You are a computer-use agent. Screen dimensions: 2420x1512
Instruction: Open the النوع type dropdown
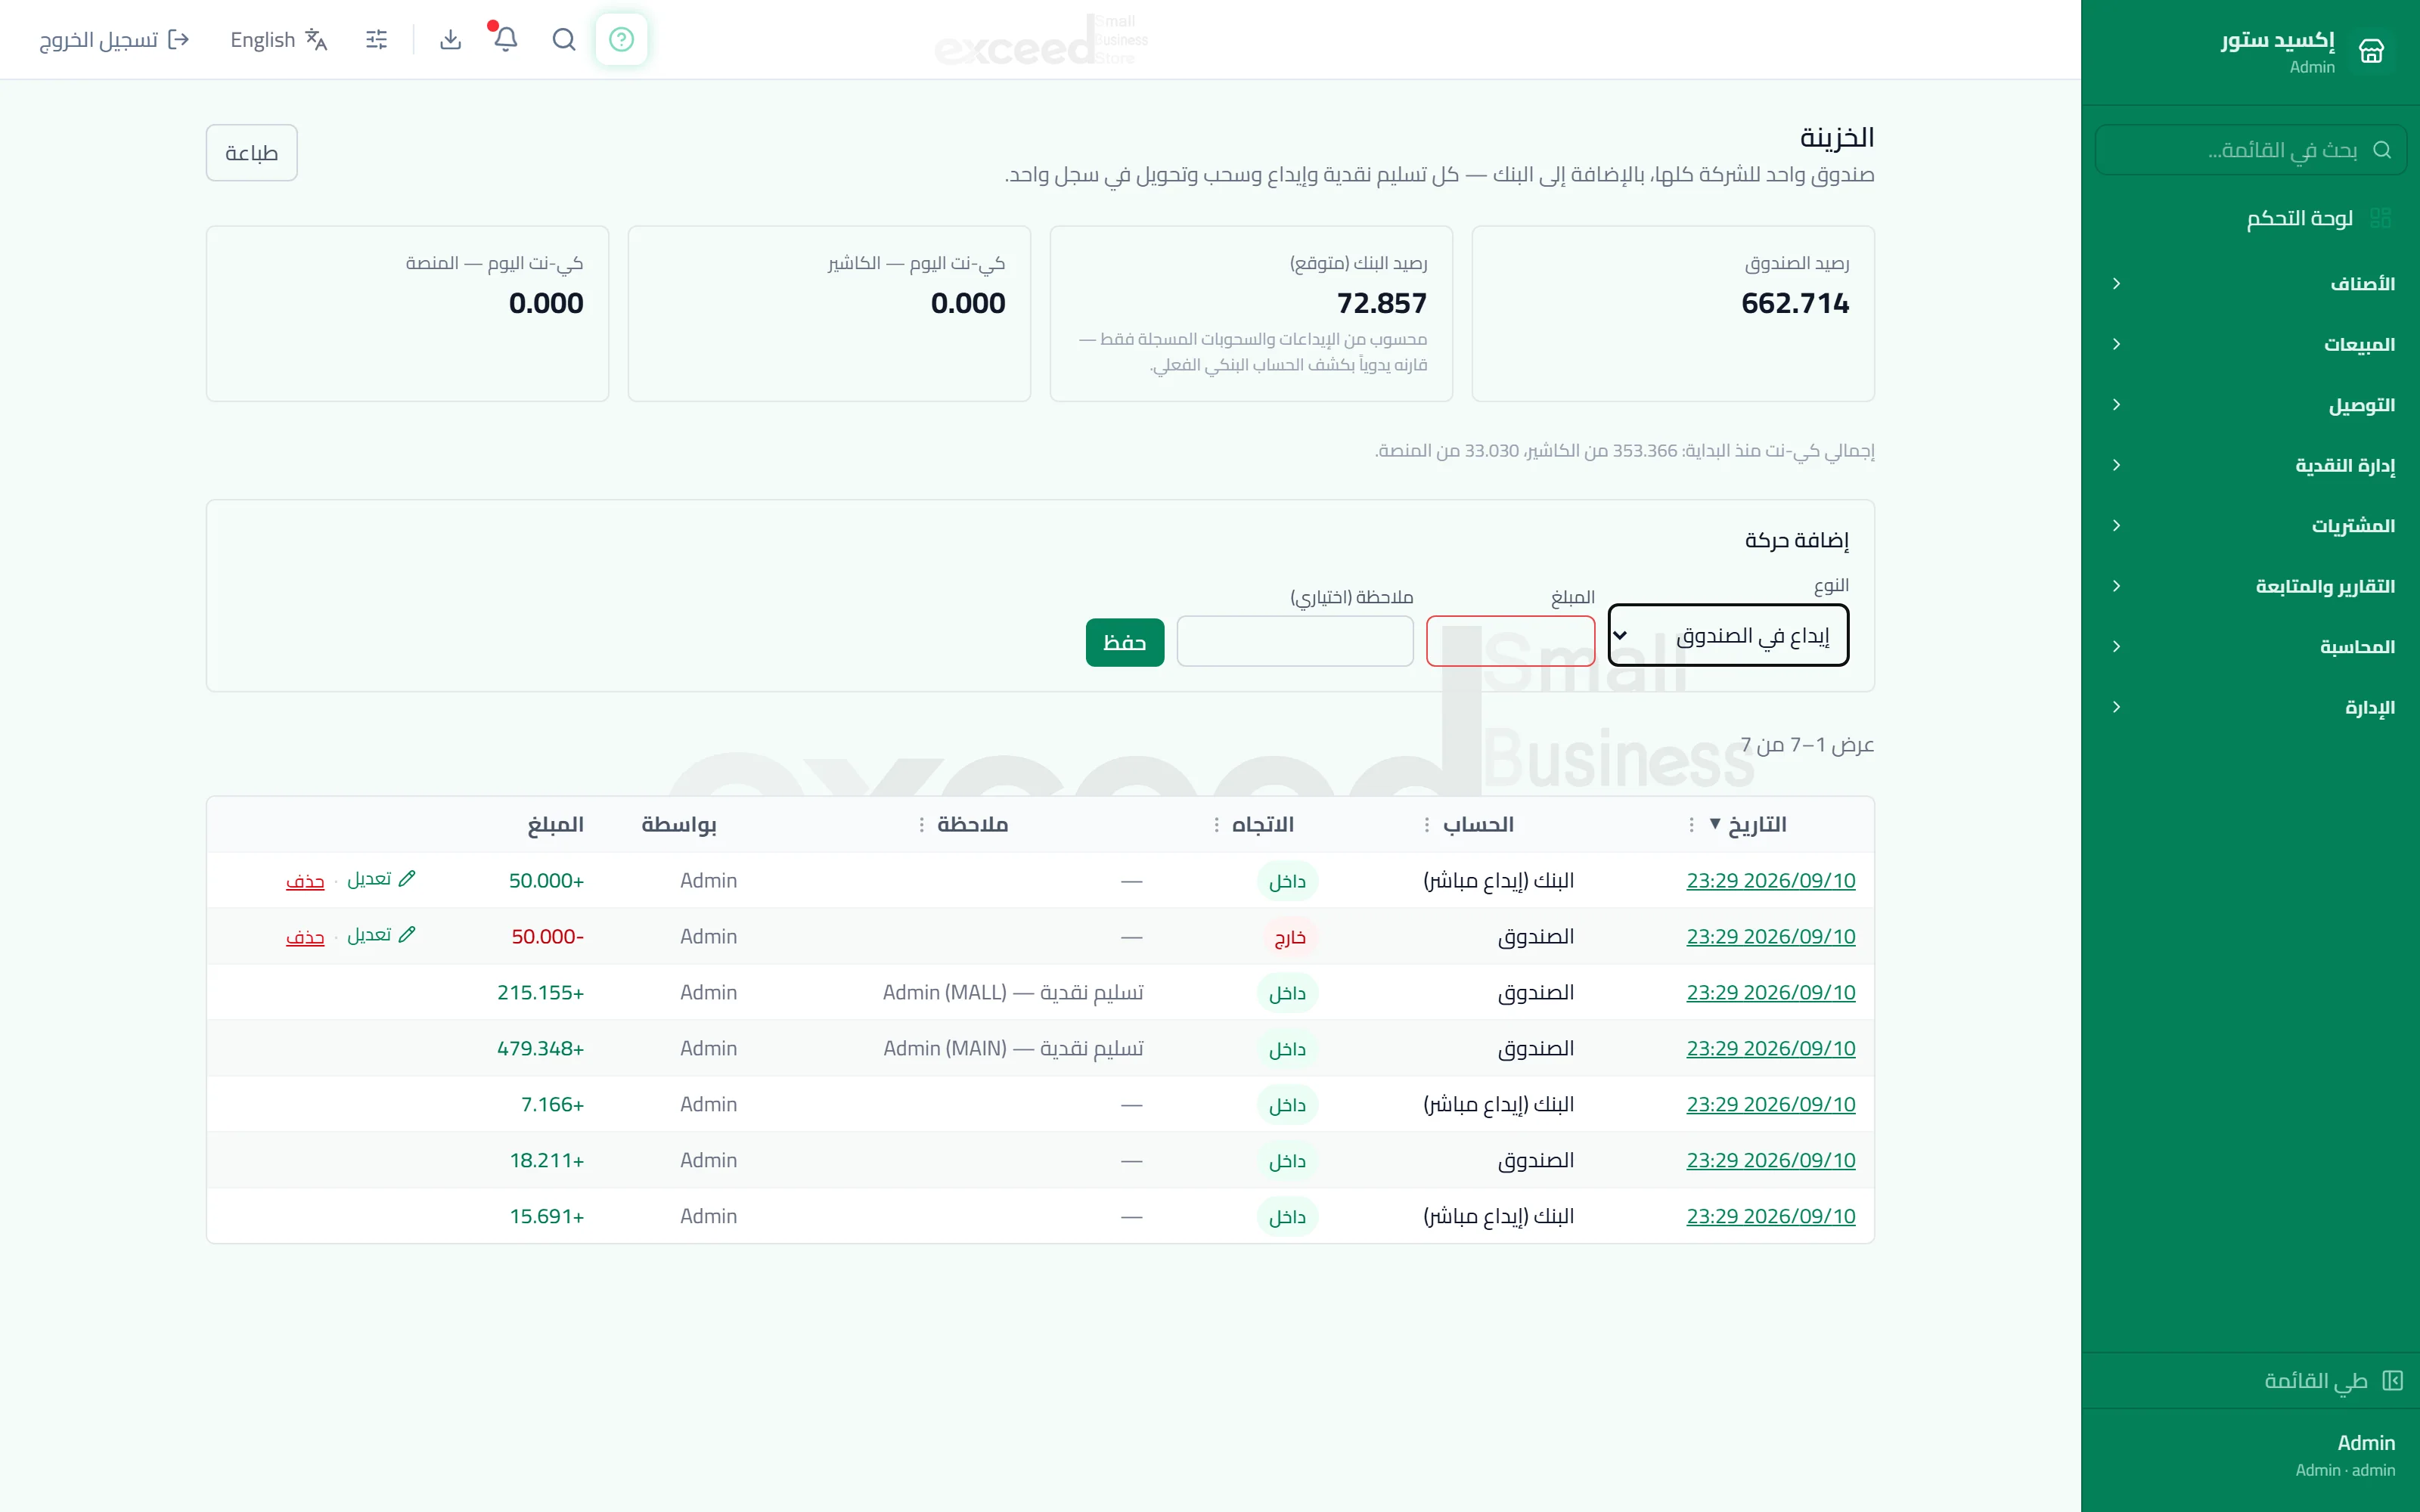pos(1728,635)
